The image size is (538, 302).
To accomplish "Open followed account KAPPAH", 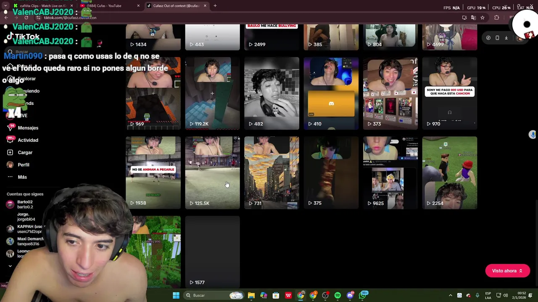I will (x=24, y=229).
